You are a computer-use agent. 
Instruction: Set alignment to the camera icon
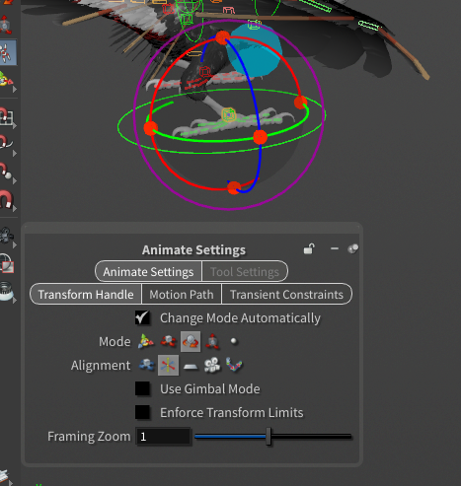212,365
